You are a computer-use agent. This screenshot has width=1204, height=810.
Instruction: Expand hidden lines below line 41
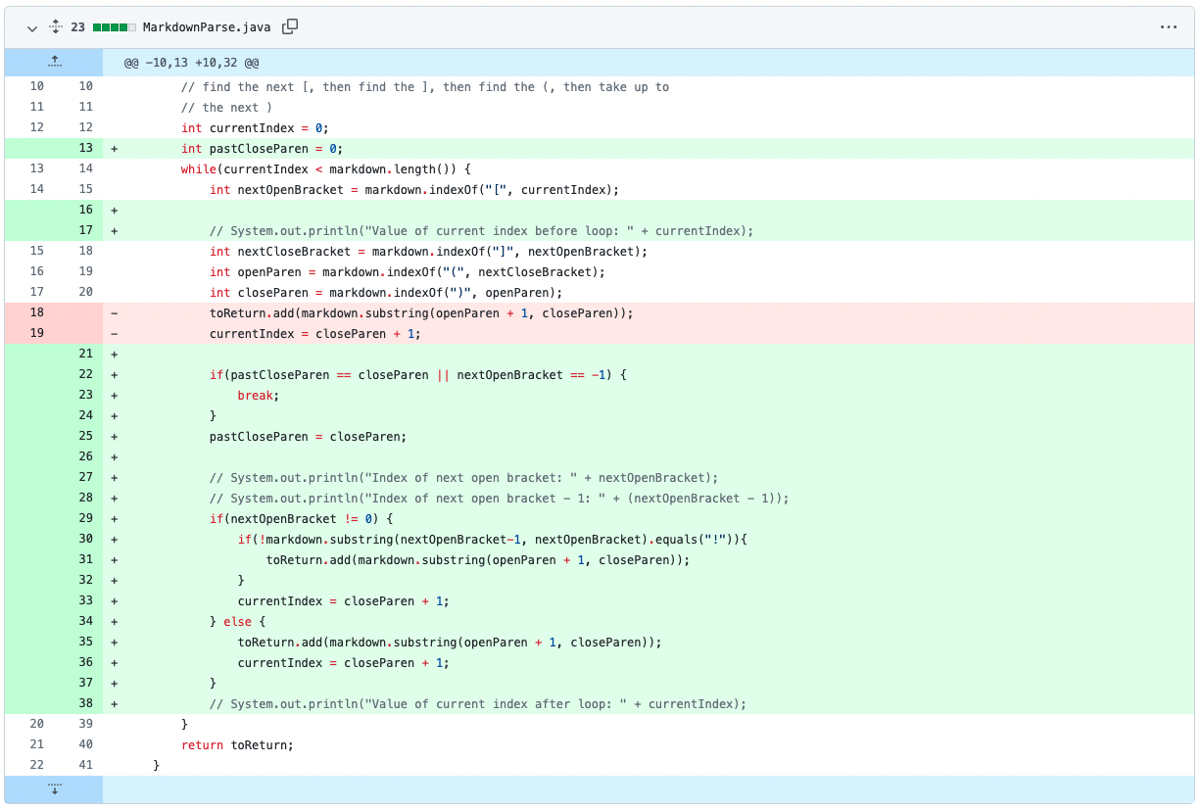(54, 788)
